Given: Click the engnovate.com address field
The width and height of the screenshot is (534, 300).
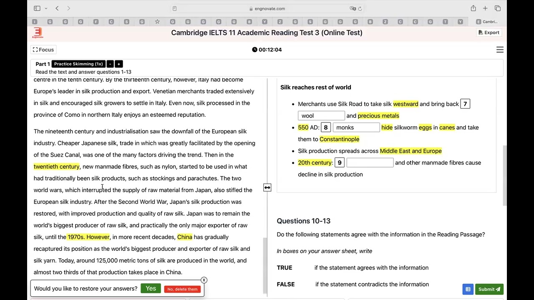Looking at the screenshot, I should tap(267, 8).
